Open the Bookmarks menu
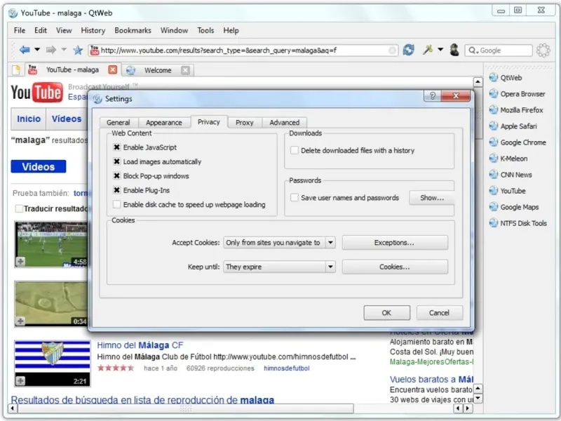This screenshot has height=421, width=561. click(x=133, y=30)
